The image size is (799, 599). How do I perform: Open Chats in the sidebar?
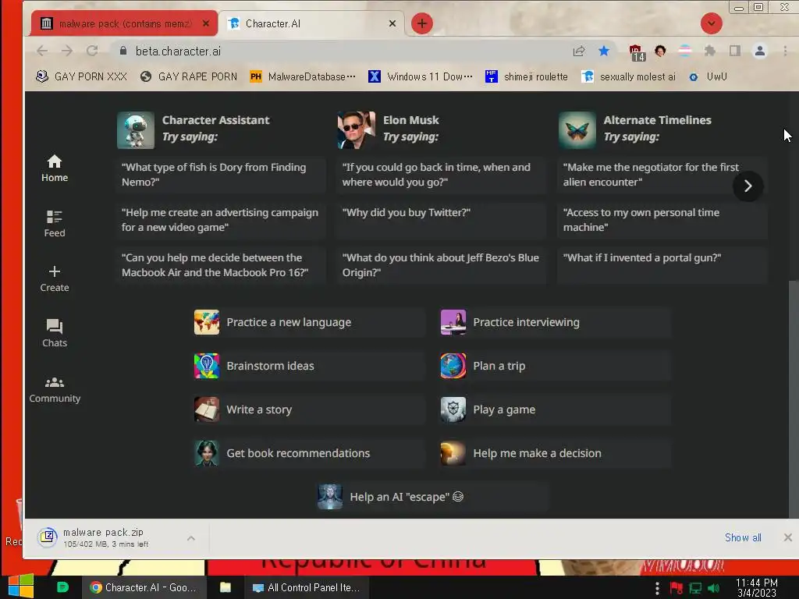55,334
